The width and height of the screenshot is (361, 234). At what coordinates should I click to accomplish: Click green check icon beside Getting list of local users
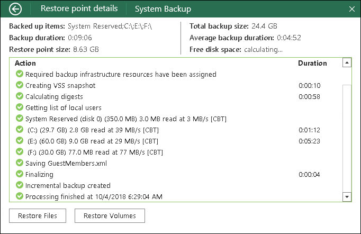(x=20, y=107)
